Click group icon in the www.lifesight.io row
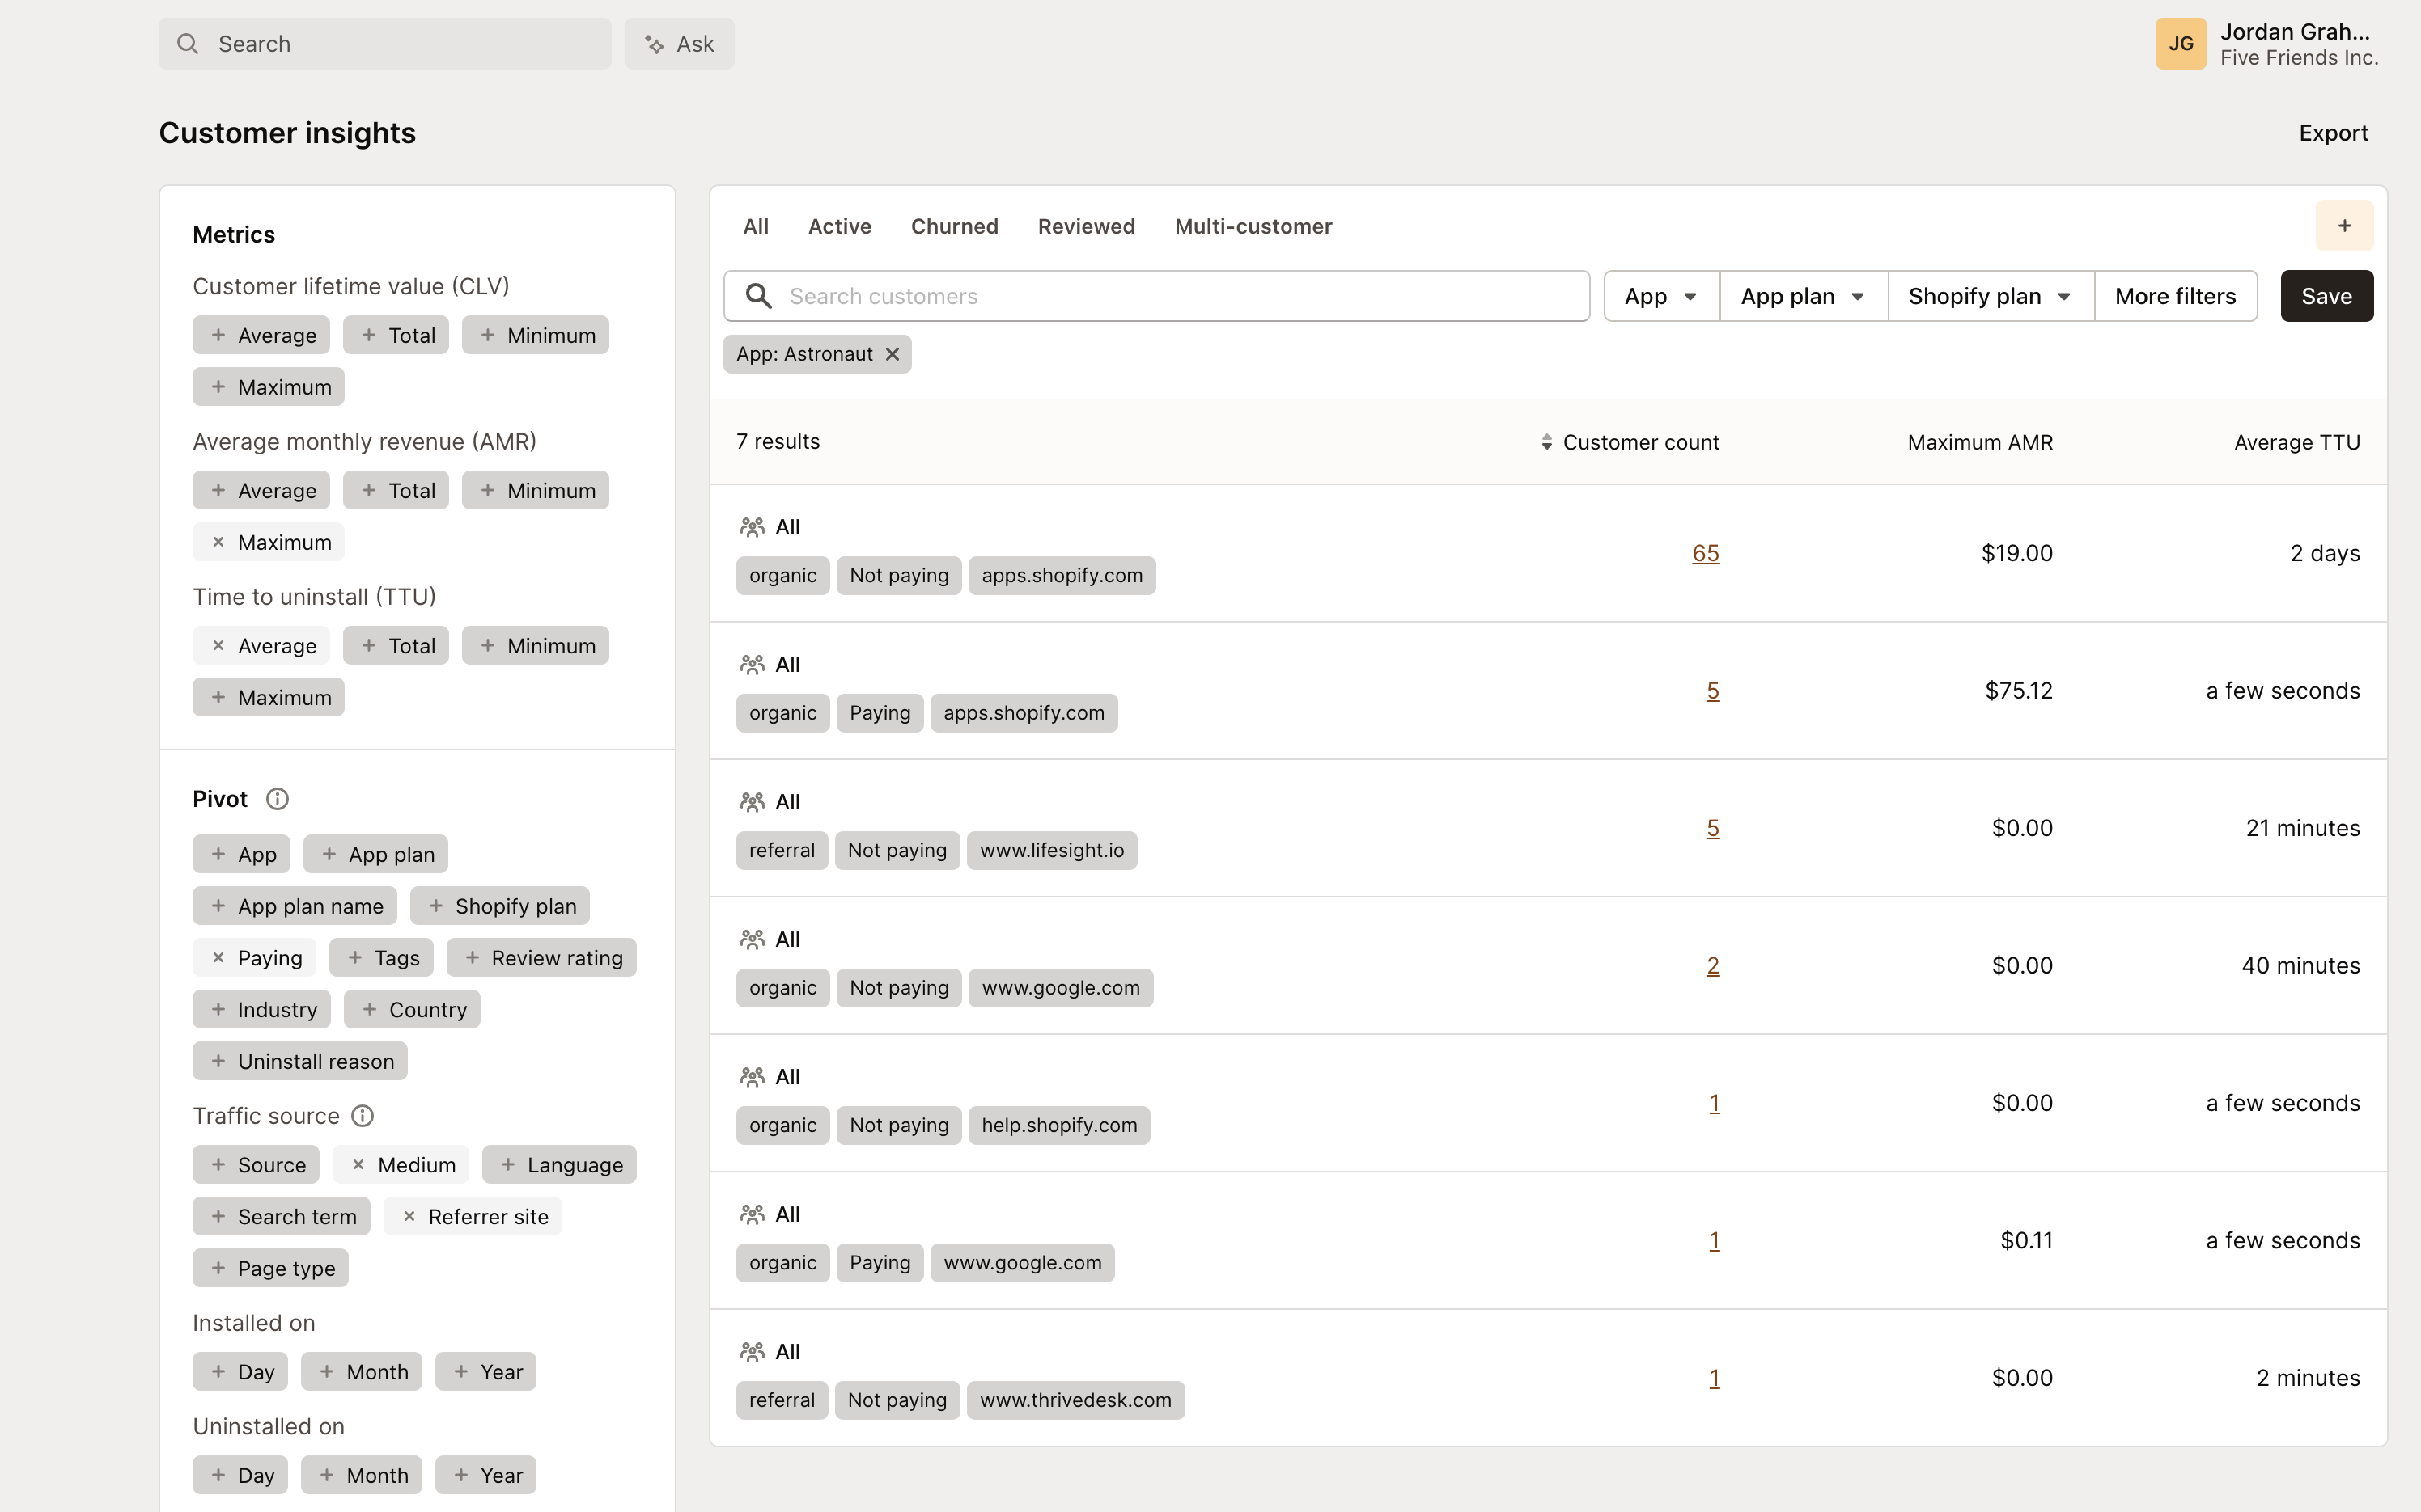Image resolution: width=2421 pixels, height=1512 pixels. coord(753,802)
